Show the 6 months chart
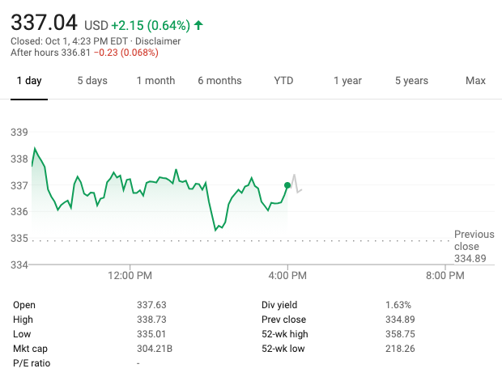This screenshot has height=377, width=502. [x=219, y=81]
